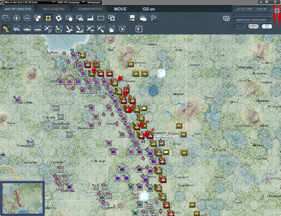Click the overlapping windows icon in the toolbar

point(6,18)
